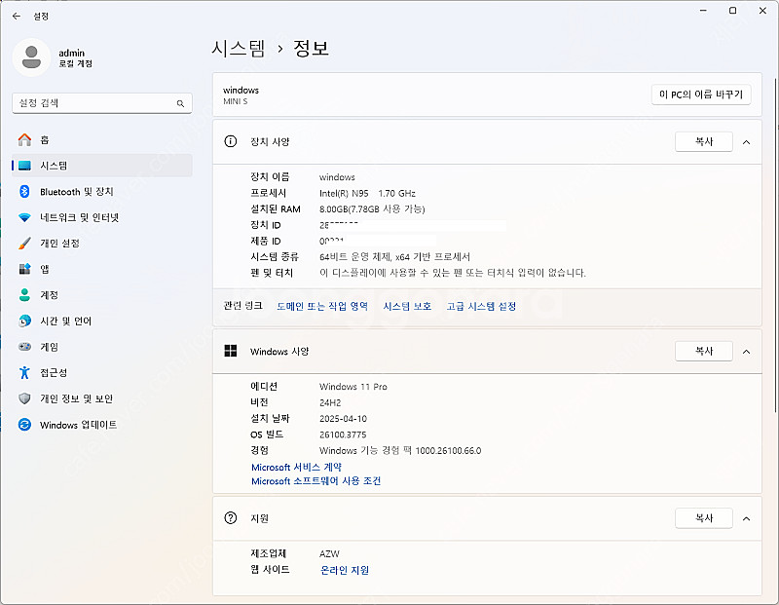
Task: Open 온라인 지원 link
Action: (345, 570)
